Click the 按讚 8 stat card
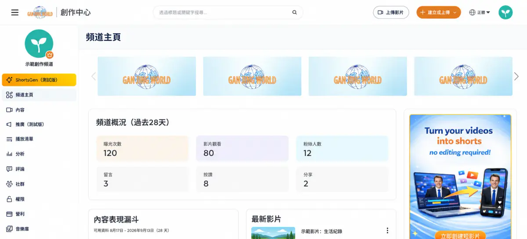Screen dimensions: 527x239 click(242, 179)
